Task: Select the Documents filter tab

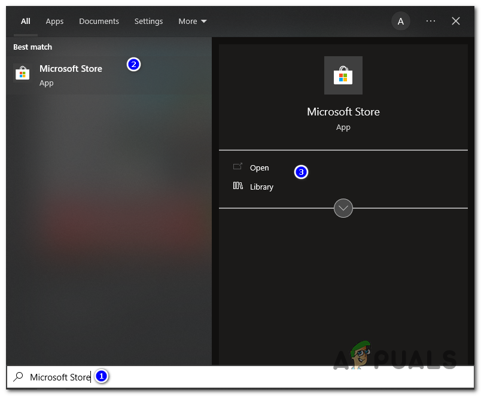Action: (99, 21)
